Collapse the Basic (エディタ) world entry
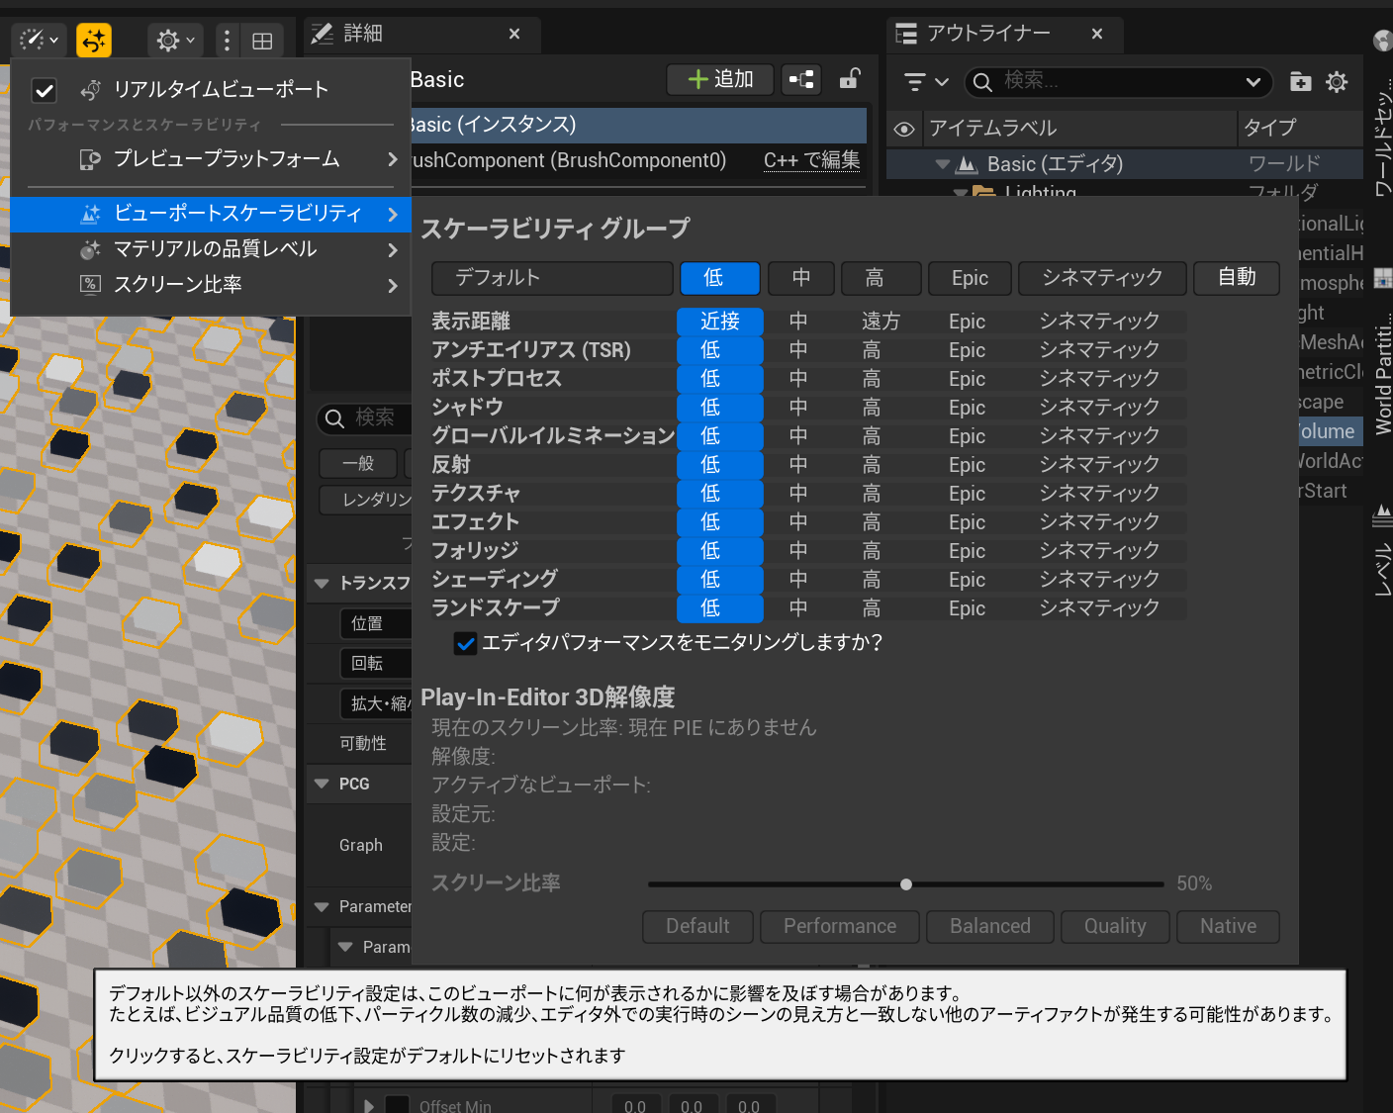The height and width of the screenshot is (1113, 1393). [941, 163]
